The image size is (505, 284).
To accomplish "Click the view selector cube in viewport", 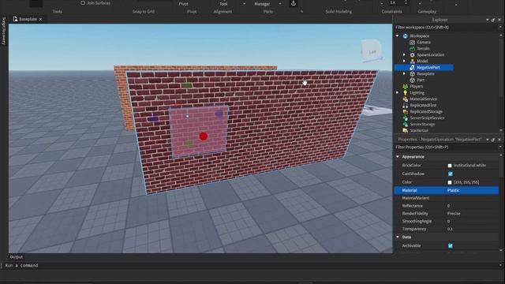I will tap(372, 50).
